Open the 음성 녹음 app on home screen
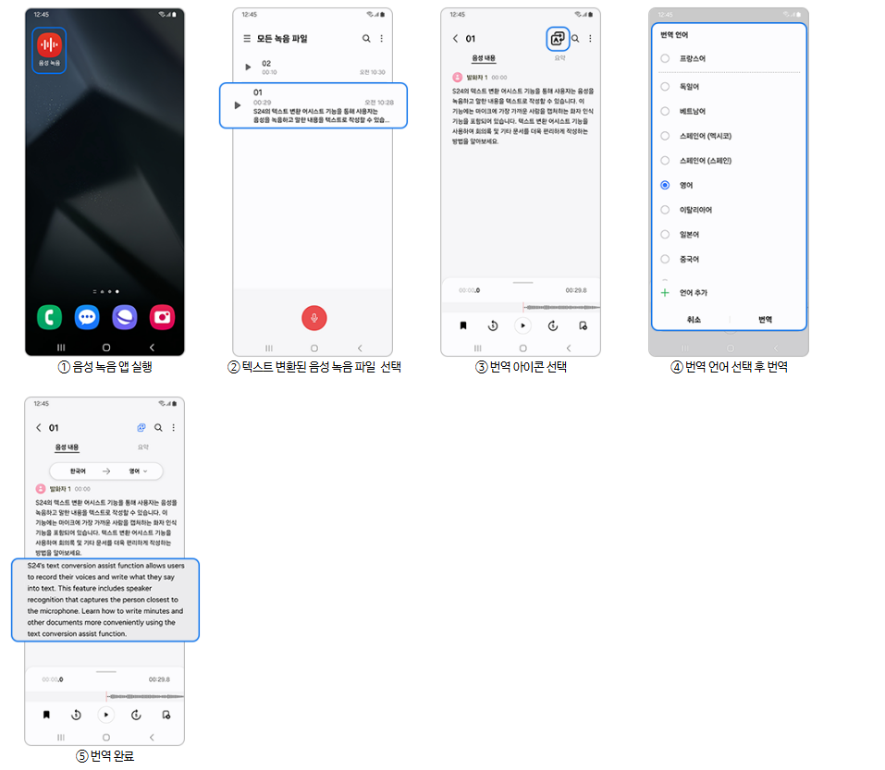The image size is (885, 770). [x=49, y=50]
